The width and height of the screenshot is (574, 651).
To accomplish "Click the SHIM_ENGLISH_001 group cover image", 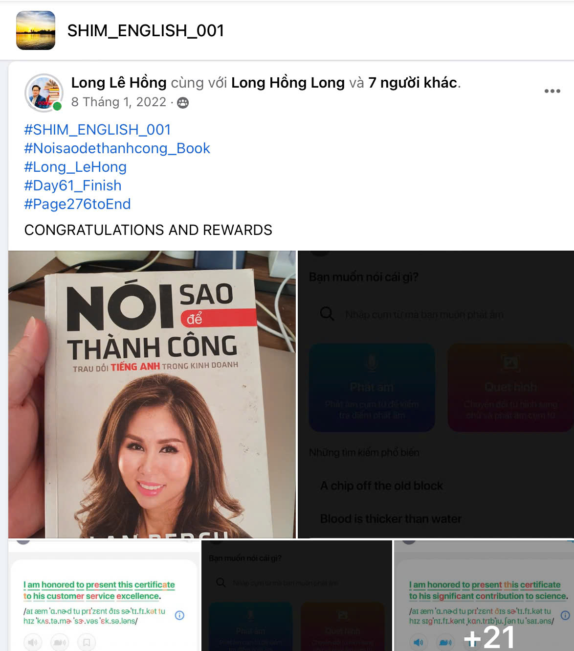I will [36, 30].
